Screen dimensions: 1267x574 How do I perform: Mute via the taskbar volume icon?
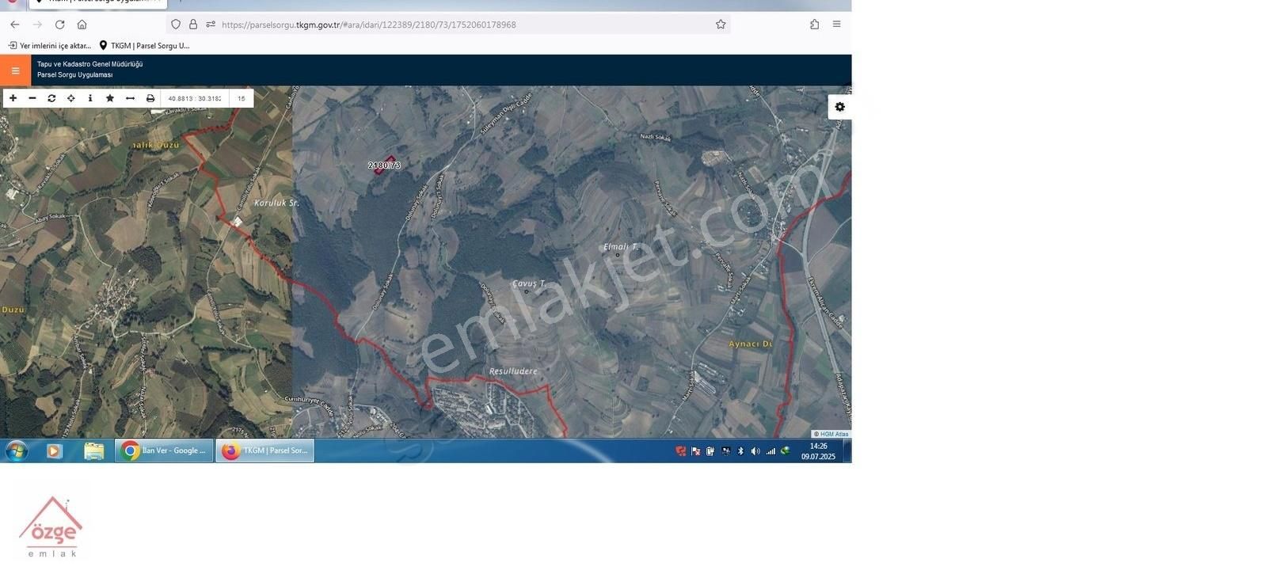(x=755, y=451)
